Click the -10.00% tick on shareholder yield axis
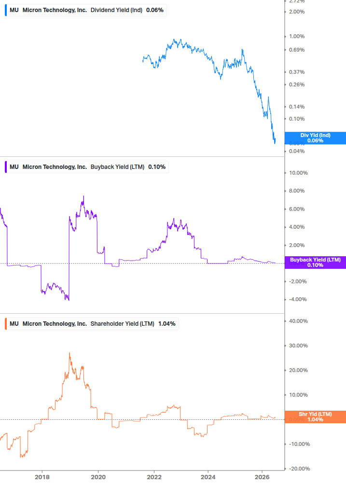 299,444
